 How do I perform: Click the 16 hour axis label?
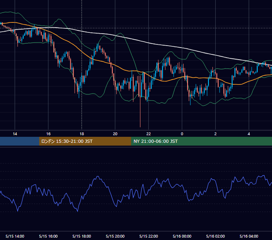(48, 134)
